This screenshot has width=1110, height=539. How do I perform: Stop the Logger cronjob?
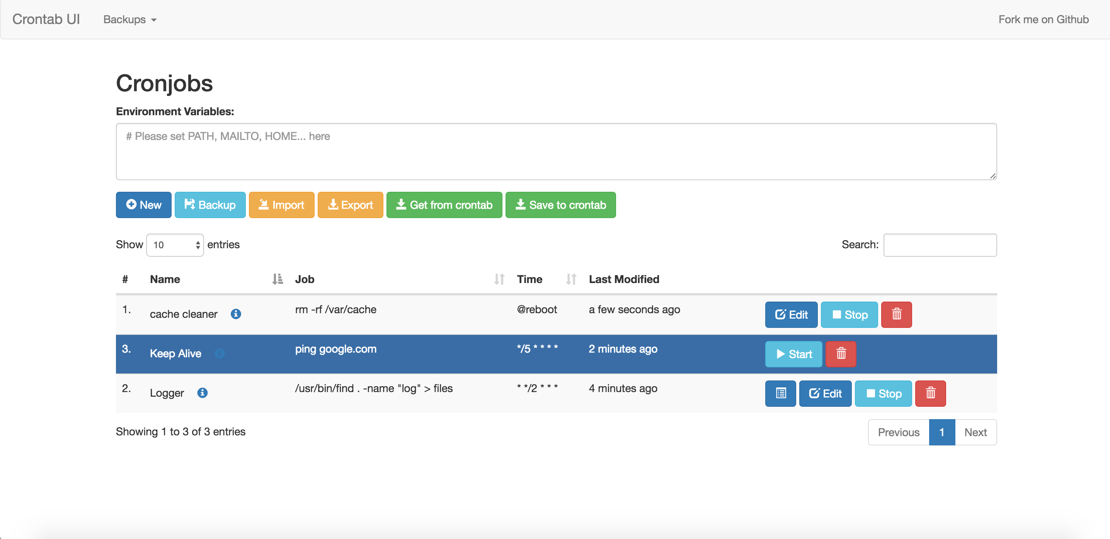[x=883, y=393]
